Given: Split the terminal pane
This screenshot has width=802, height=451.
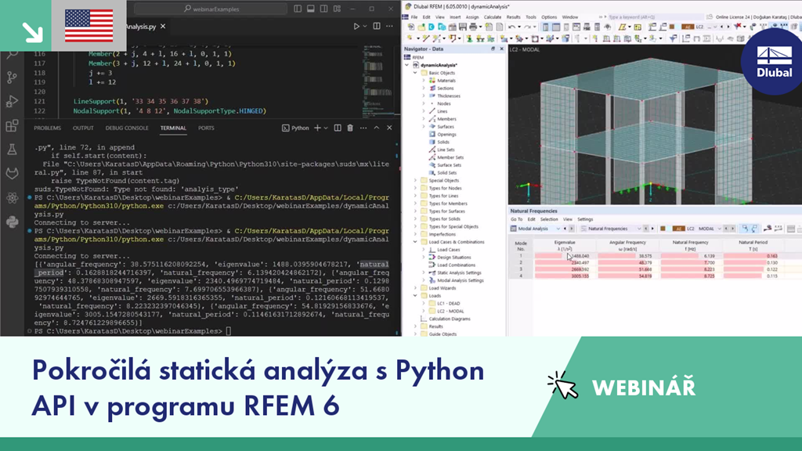Looking at the screenshot, I should [x=338, y=128].
